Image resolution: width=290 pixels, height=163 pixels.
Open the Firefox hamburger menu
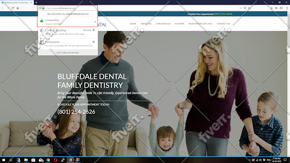287,8
